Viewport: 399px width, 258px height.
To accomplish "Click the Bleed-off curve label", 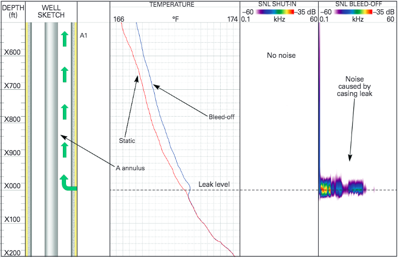I will (221, 117).
